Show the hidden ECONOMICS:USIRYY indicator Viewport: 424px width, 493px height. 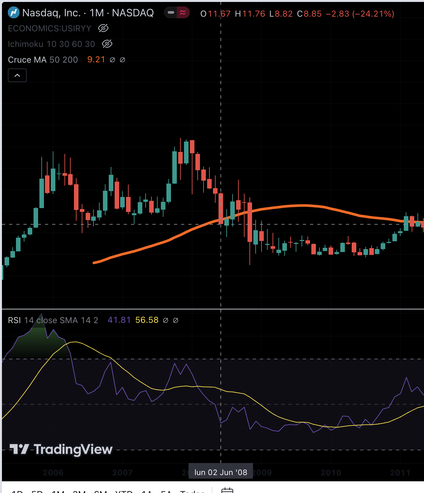103,28
